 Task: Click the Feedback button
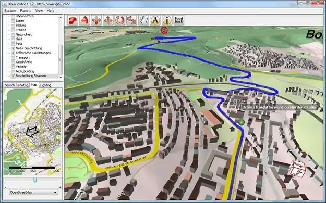[179, 20]
